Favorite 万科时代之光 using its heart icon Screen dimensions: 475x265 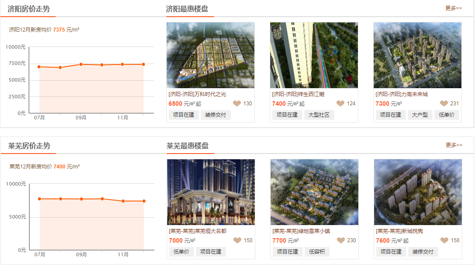point(236,103)
